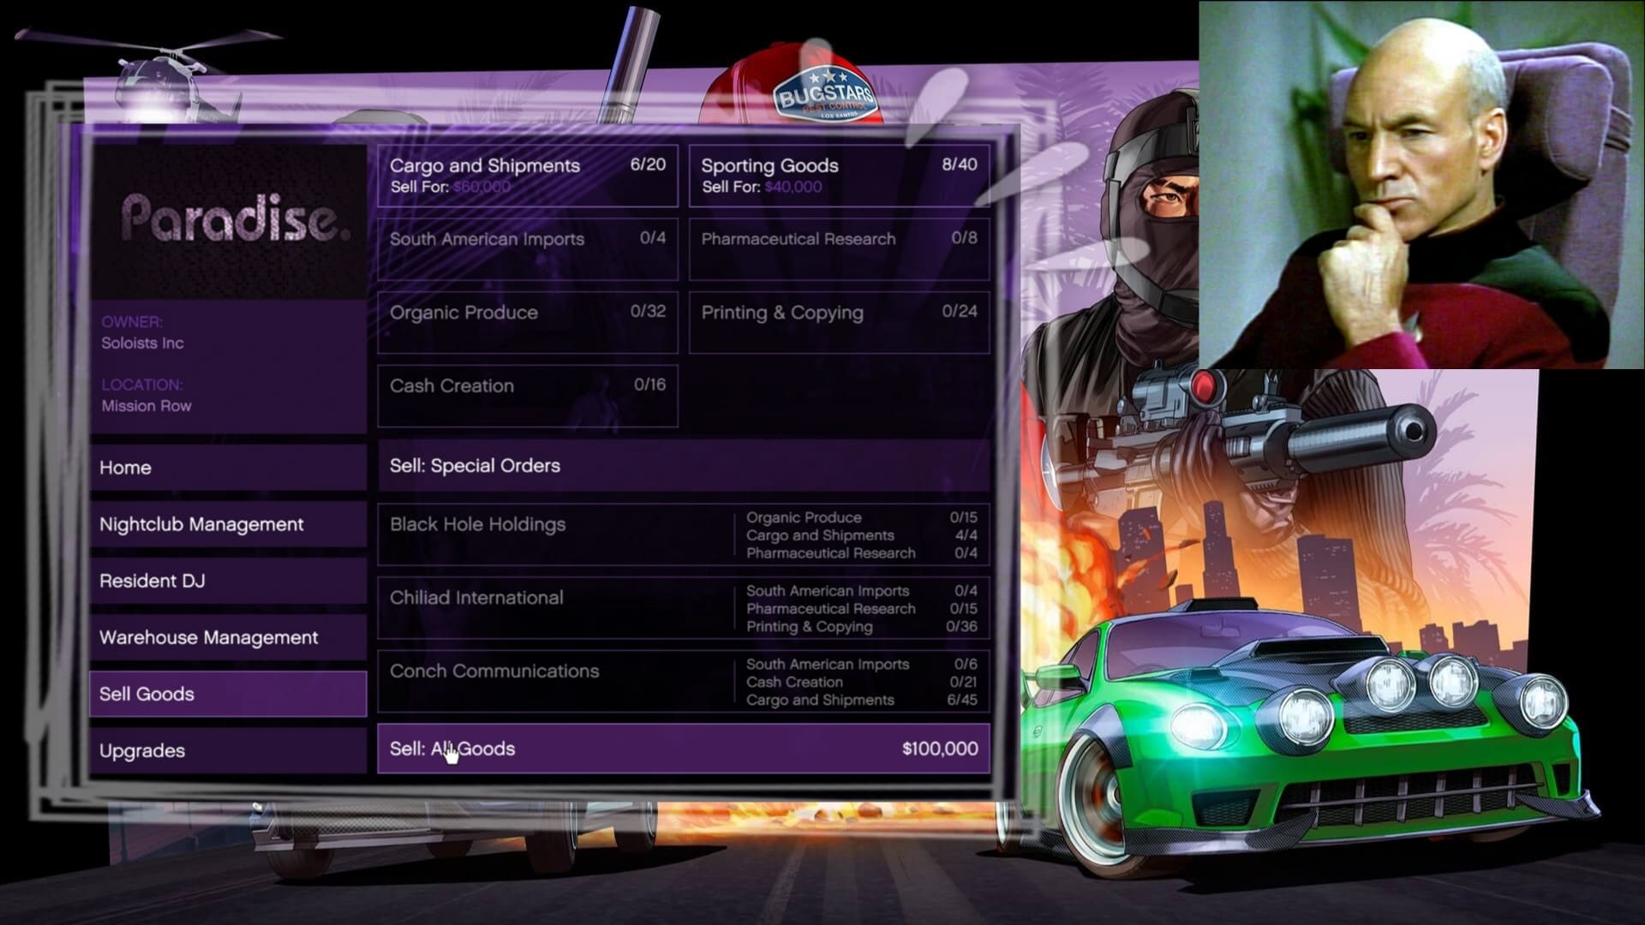Click the Sell: Special Orders header
The height and width of the screenshot is (925, 1645).
click(684, 466)
